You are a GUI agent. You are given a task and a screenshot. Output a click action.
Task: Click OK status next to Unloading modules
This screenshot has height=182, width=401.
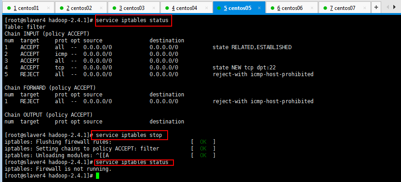click(203, 155)
